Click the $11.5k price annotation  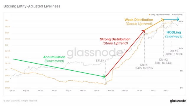100,61
